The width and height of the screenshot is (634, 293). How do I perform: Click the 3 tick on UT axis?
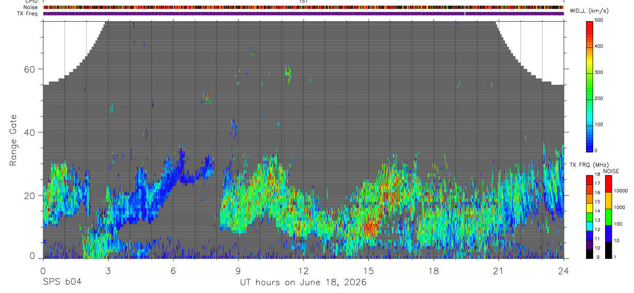(x=108, y=270)
